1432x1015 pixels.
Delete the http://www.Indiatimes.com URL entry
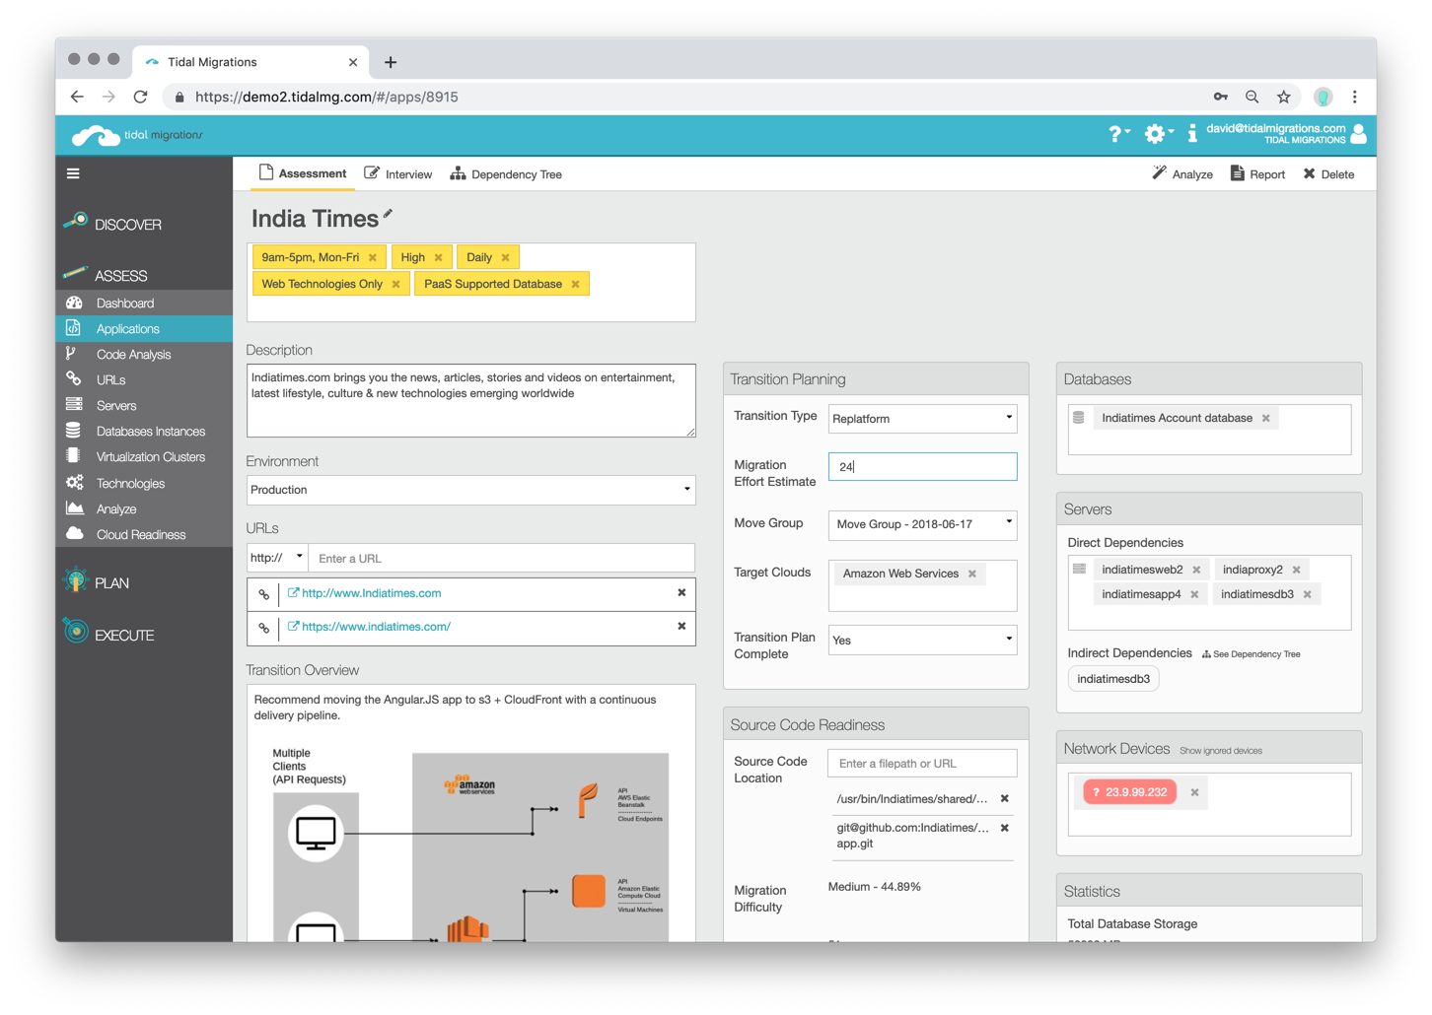pos(681,593)
